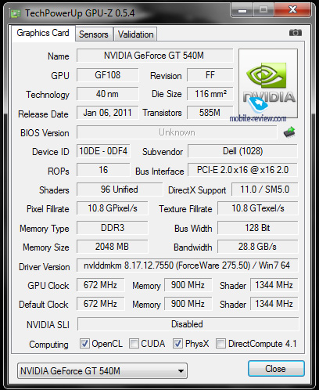Image resolution: width=319 pixels, height=390 pixels.
Task: Click the maximize window button
Action: [263, 10]
